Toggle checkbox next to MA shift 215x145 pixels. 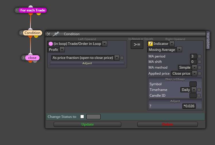(x=200, y=62)
